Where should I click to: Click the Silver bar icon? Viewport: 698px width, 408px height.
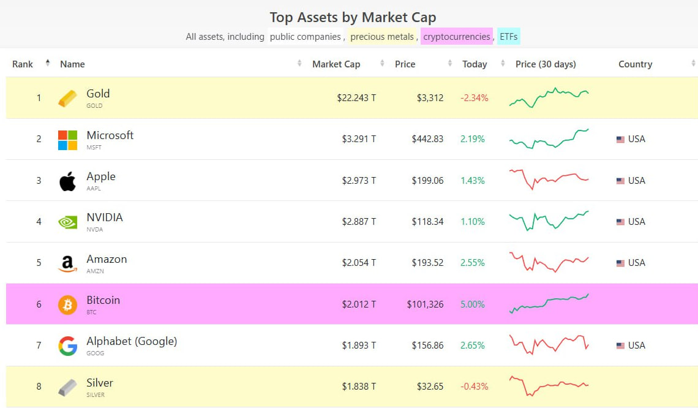pos(68,387)
